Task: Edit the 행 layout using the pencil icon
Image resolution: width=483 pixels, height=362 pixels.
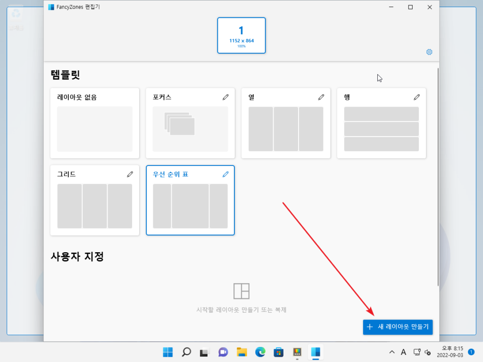Action: [x=417, y=97]
